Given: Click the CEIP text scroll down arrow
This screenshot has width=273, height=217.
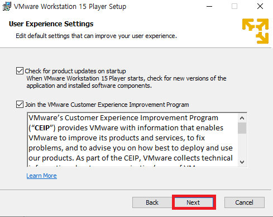Looking at the screenshot, I should point(242,162).
